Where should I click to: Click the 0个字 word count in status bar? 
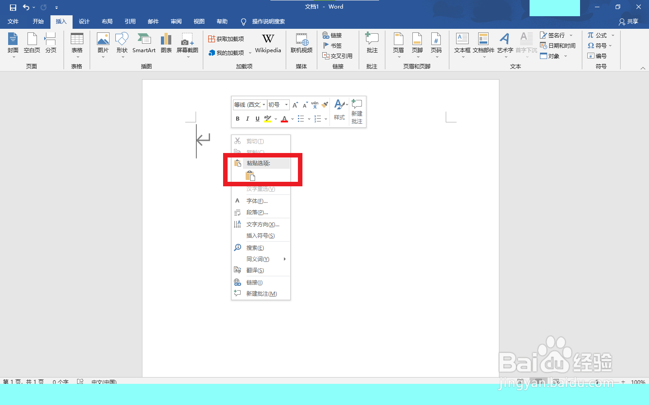coord(60,382)
